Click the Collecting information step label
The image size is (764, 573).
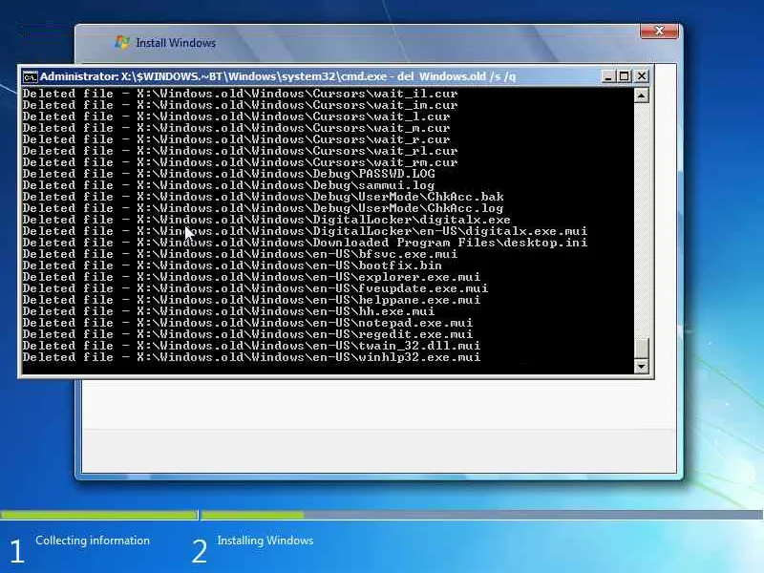(x=93, y=541)
